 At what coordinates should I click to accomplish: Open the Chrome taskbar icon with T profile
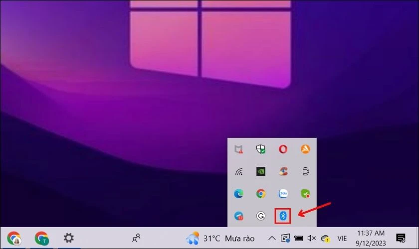tap(42, 238)
